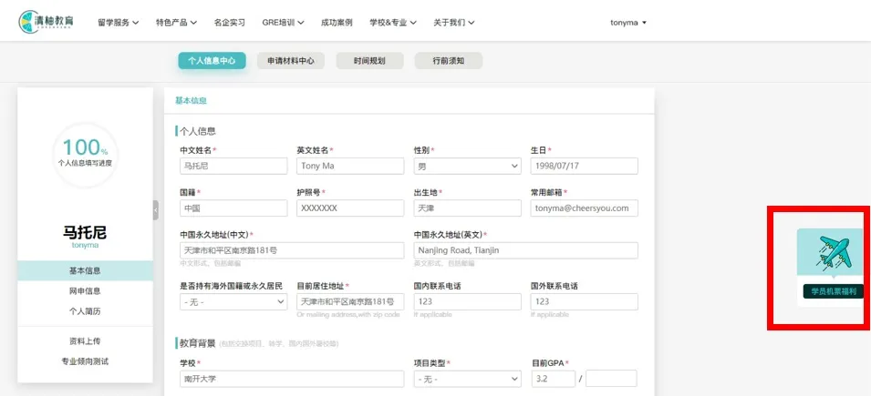Switch to the 申请材料中心 tab

click(290, 61)
